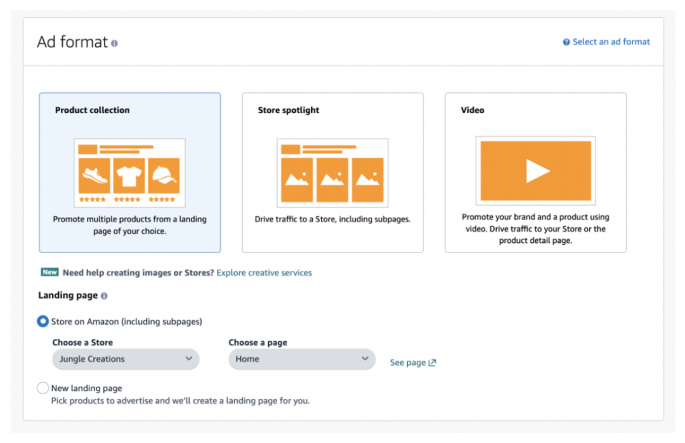Click the Store spotlight preview thumbnail

(332, 173)
